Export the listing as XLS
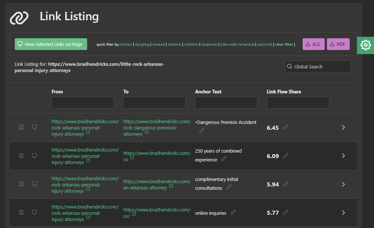Viewport: 374px width, 228px height. (313, 44)
